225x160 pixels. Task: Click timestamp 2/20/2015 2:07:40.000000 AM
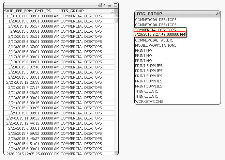pos(34,67)
